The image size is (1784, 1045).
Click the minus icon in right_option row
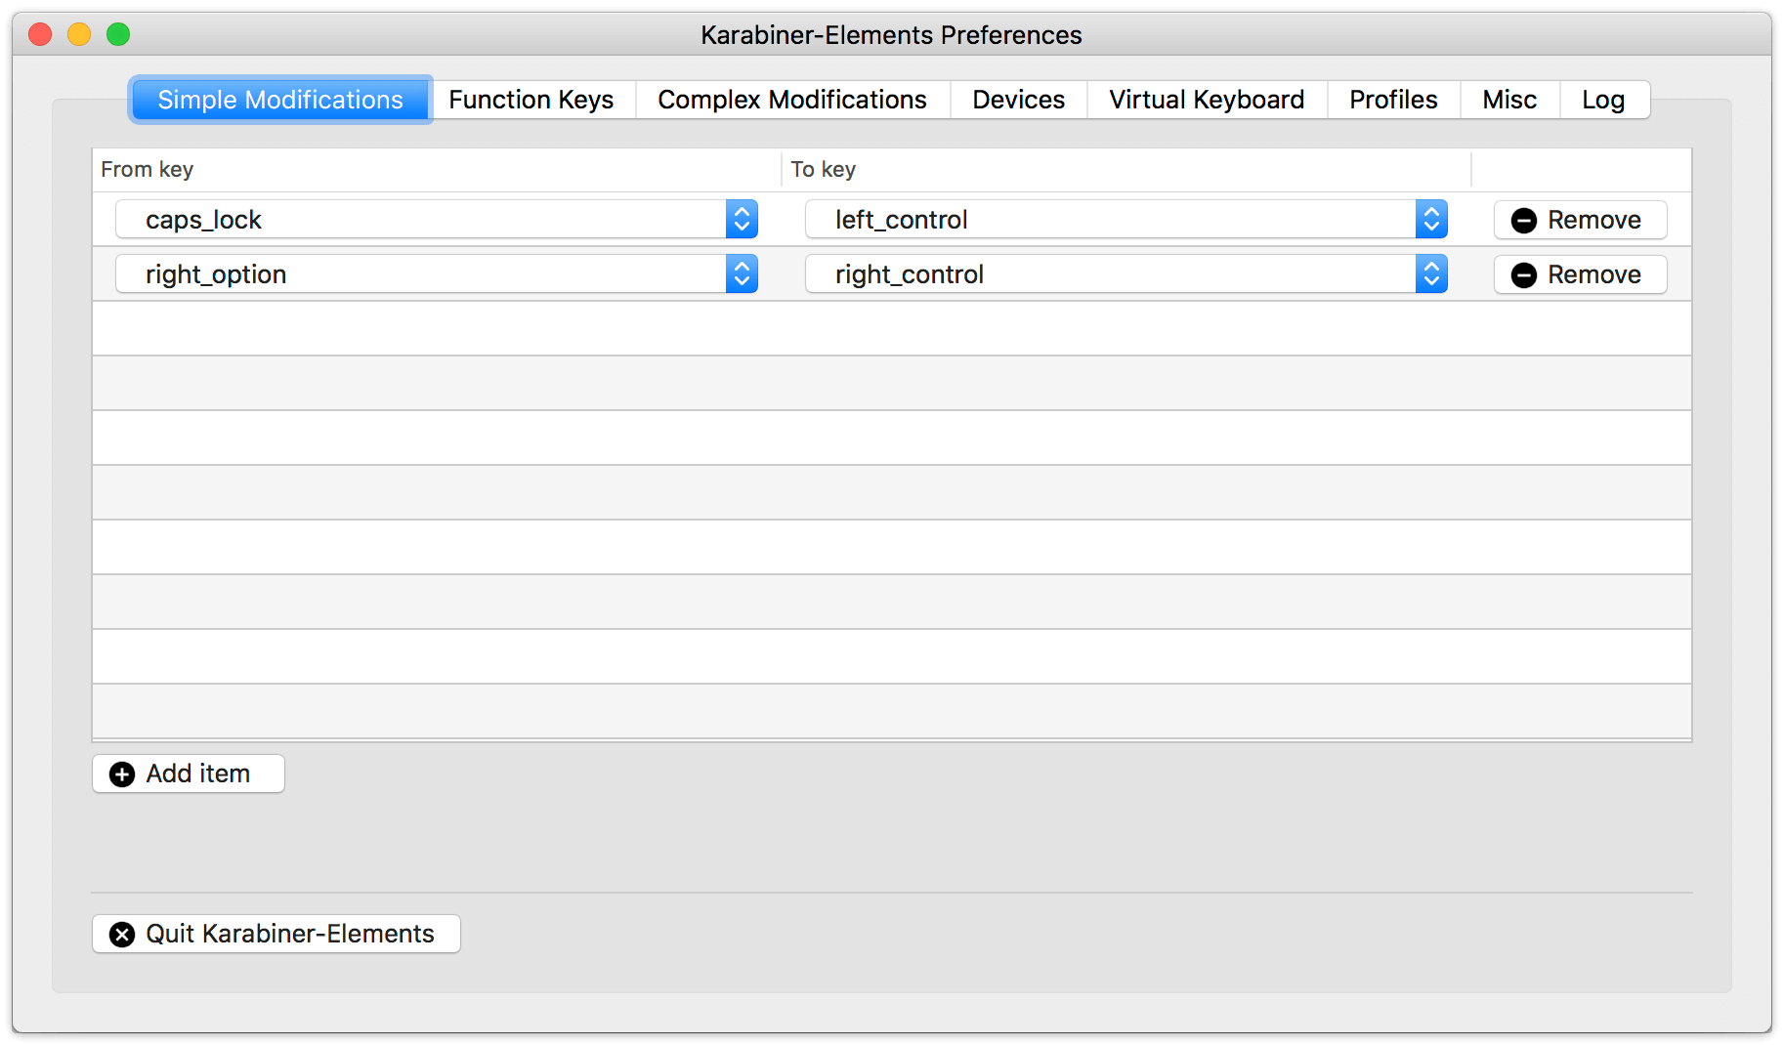(x=1524, y=275)
